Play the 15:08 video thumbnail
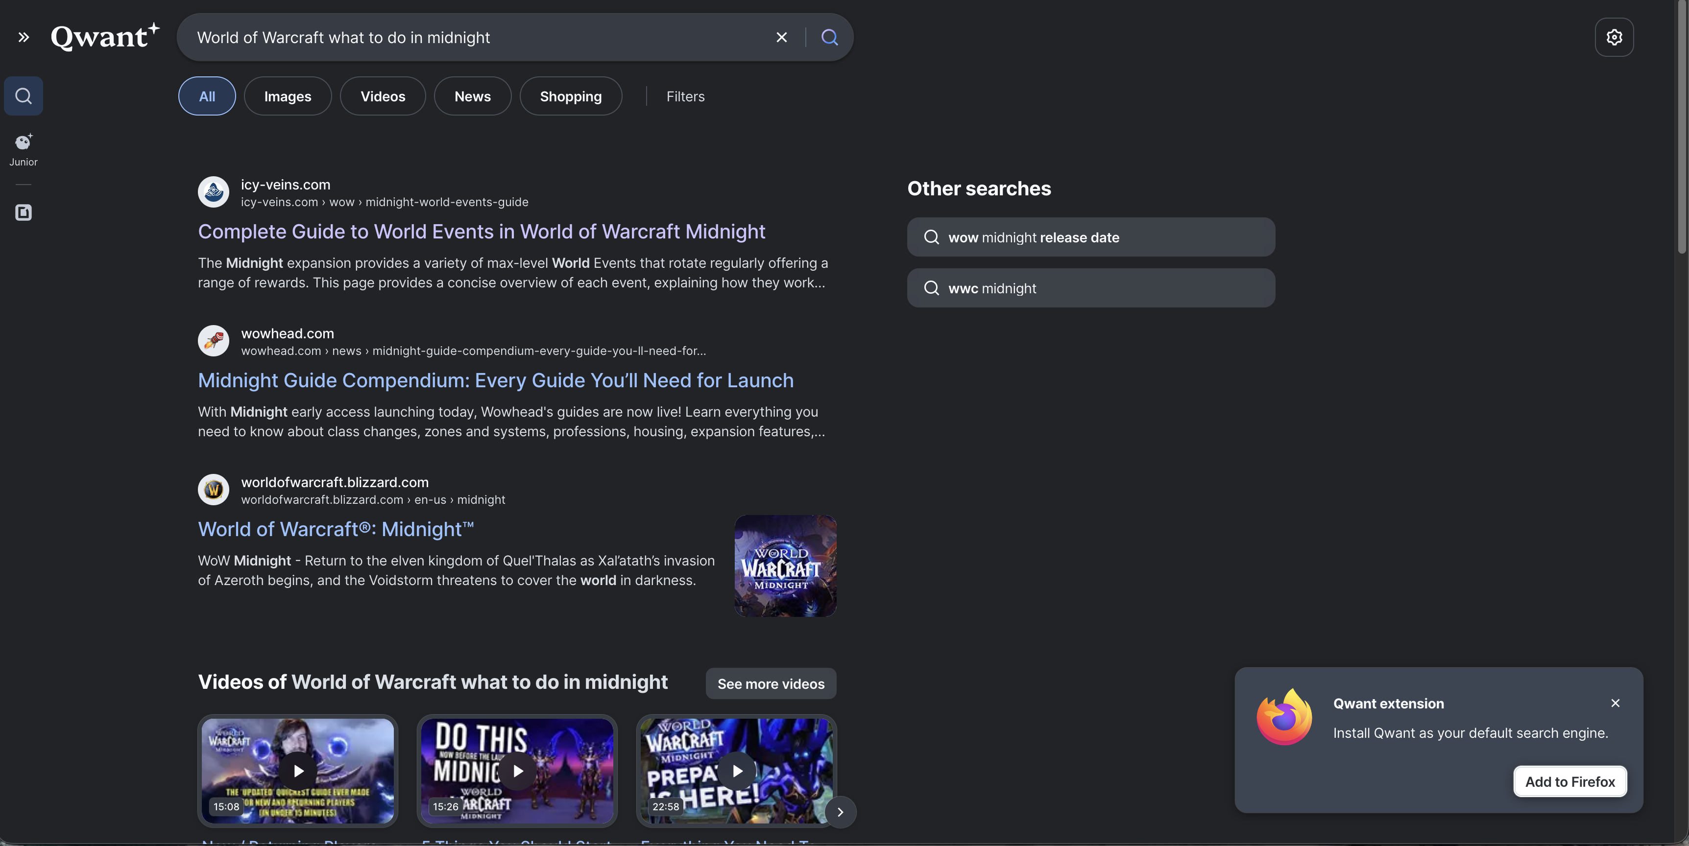1689x846 pixels. pyautogui.click(x=298, y=771)
